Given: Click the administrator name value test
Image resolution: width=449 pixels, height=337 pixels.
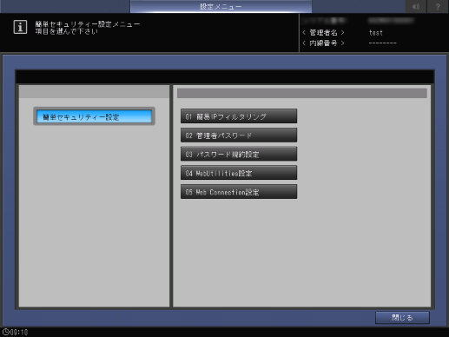Looking at the screenshot, I should click(x=376, y=33).
